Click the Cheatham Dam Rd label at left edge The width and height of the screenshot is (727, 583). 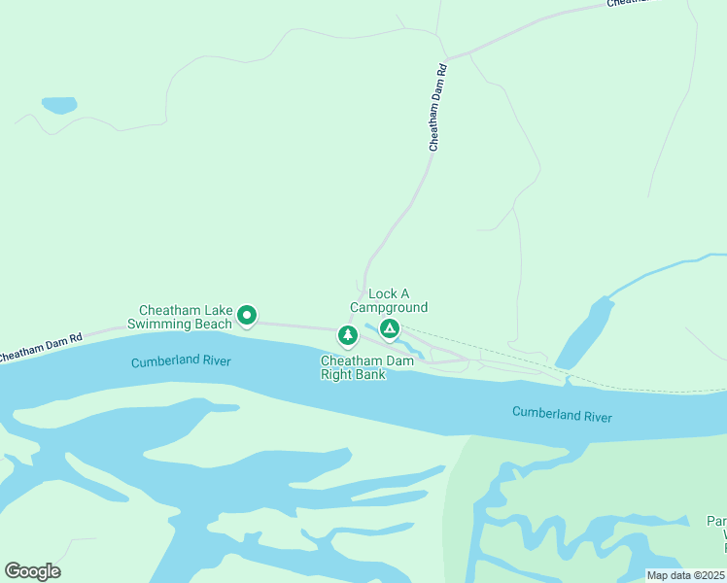click(x=41, y=348)
